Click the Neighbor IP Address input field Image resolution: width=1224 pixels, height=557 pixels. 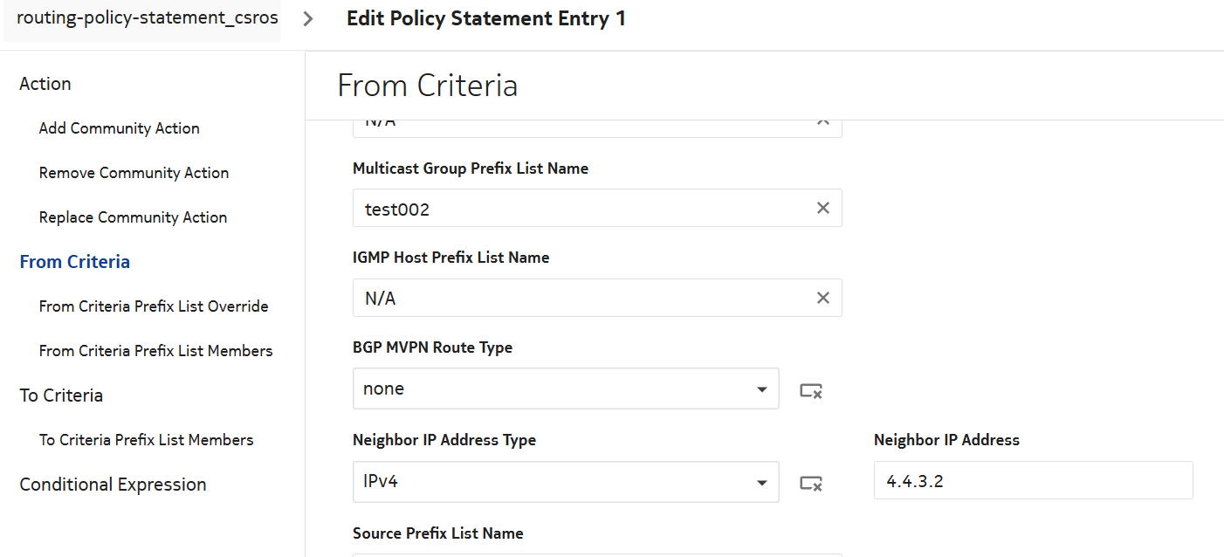(1033, 481)
